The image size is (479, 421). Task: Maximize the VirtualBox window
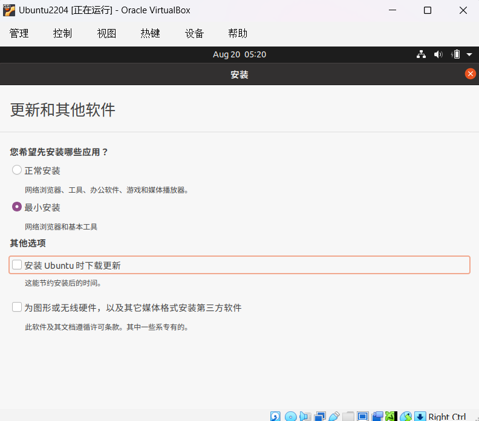click(428, 10)
